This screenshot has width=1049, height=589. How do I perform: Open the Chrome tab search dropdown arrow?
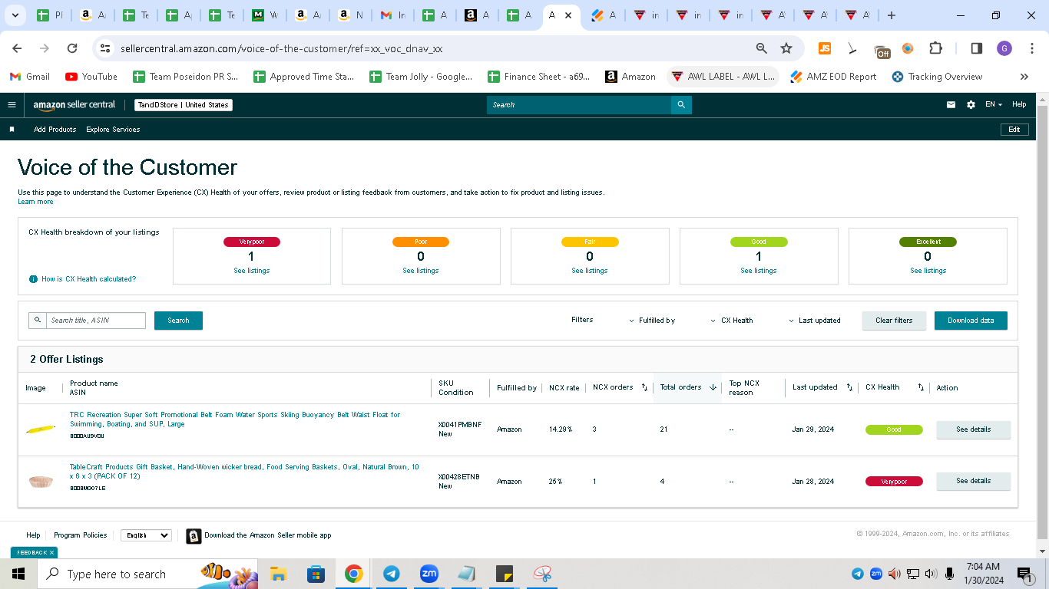[17, 15]
